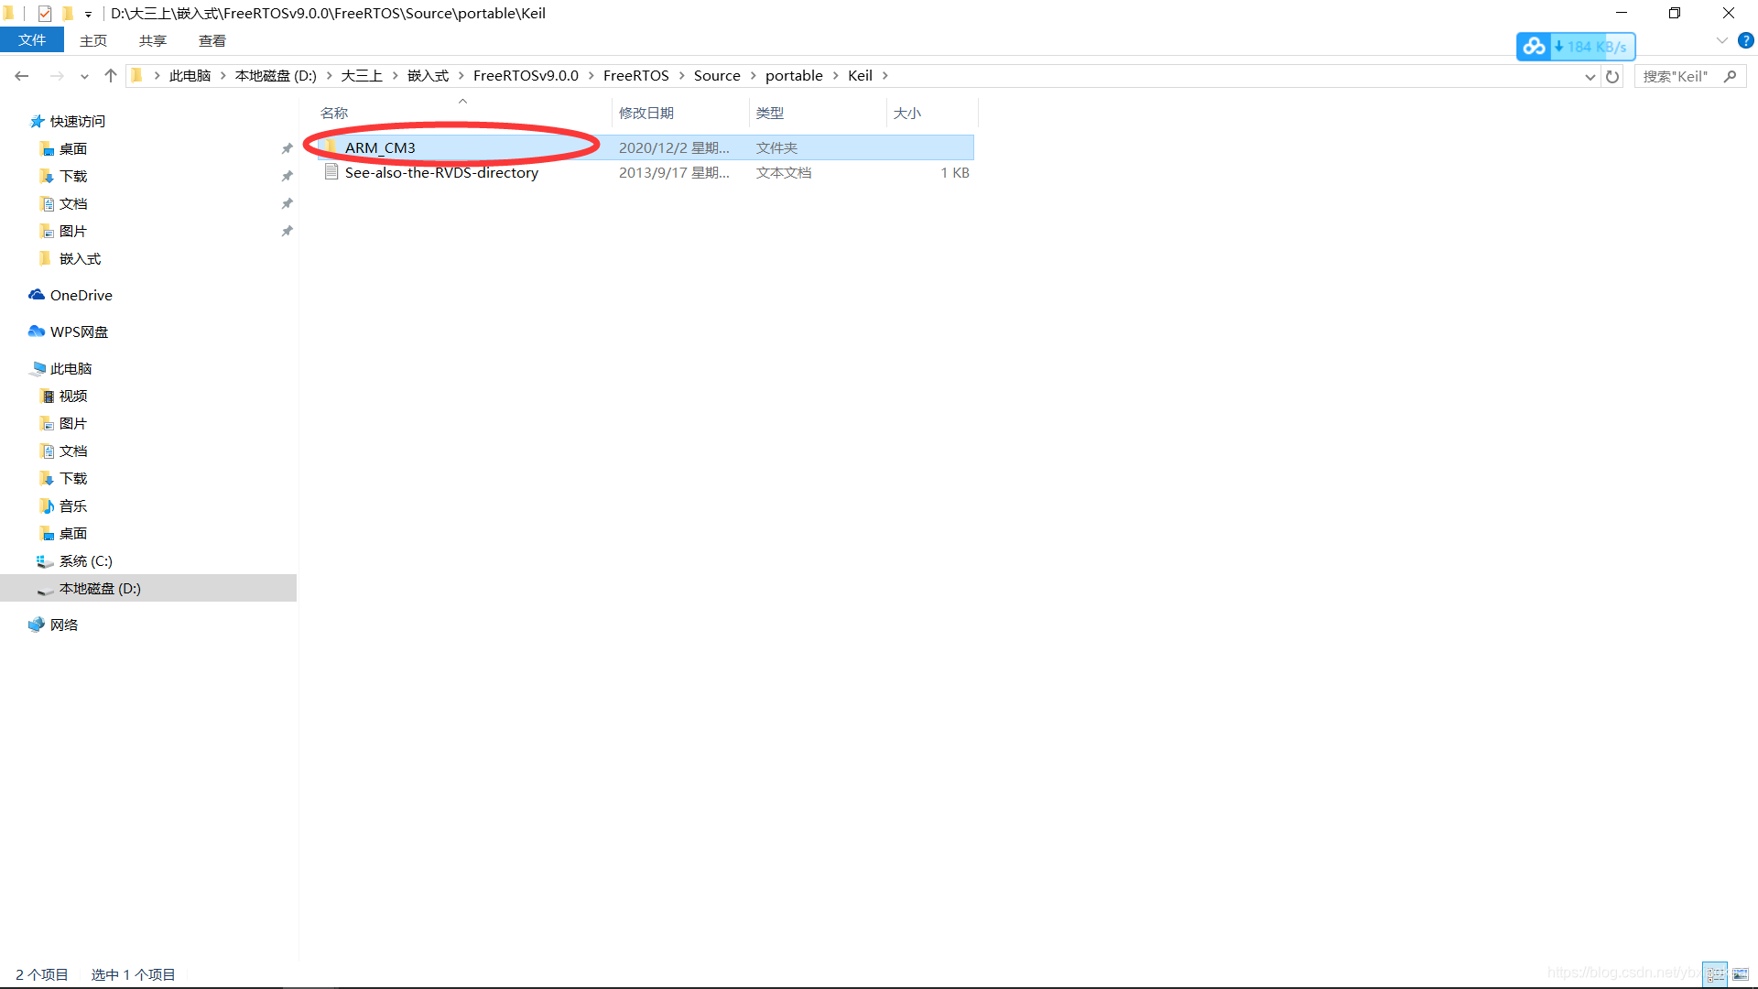
Task: Click the Up directory arrow
Action: [111, 76]
